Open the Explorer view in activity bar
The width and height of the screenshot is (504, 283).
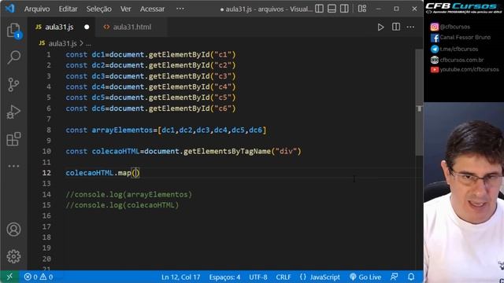tap(13, 31)
